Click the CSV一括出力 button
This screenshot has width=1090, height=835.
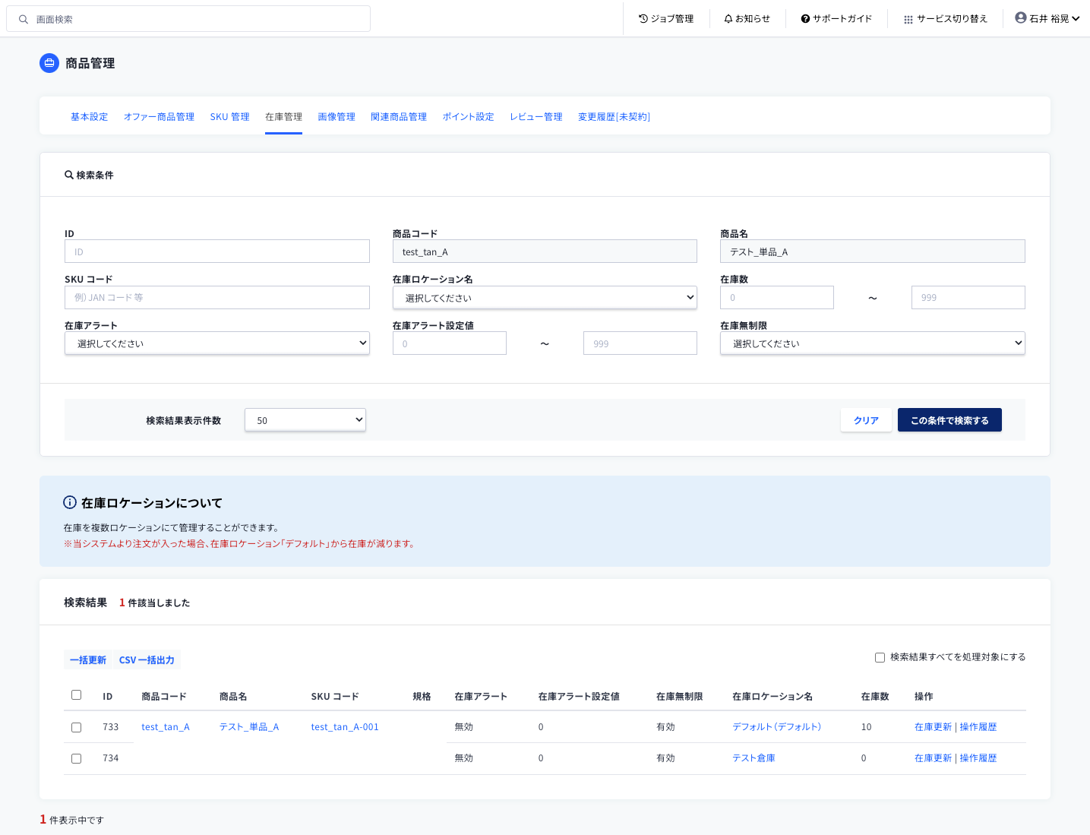(147, 659)
